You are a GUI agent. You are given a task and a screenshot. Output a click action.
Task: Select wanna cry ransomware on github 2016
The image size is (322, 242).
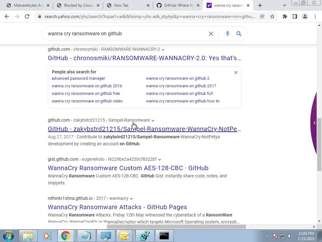pyautogui.click(x=87, y=86)
